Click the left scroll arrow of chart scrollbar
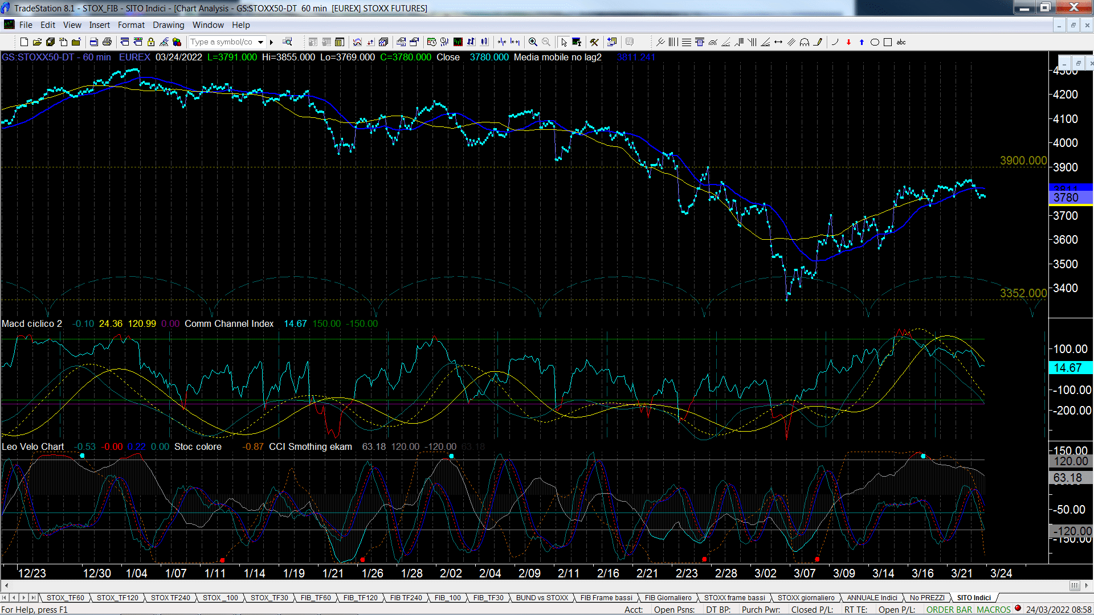The image size is (1094, 615). (6, 585)
